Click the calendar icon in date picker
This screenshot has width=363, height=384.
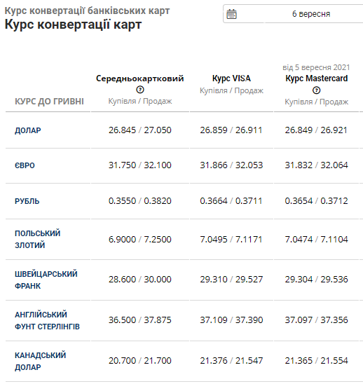(x=231, y=14)
